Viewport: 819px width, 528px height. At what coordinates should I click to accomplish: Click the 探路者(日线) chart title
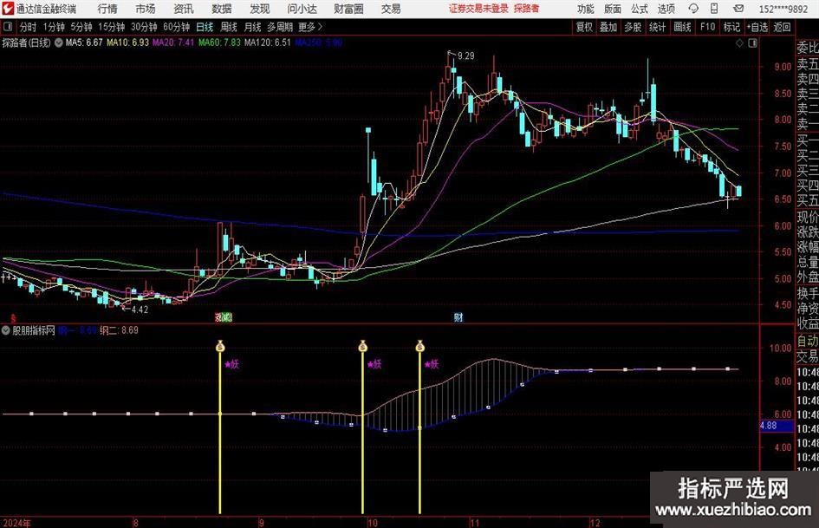pyautogui.click(x=27, y=42)
